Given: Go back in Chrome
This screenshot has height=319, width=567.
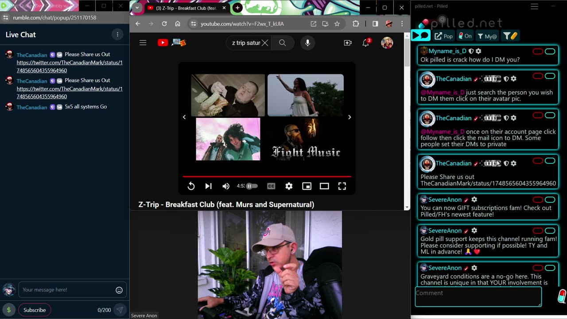Looking at the screenshot, I should pyautogui.click(x=138, y=24).
